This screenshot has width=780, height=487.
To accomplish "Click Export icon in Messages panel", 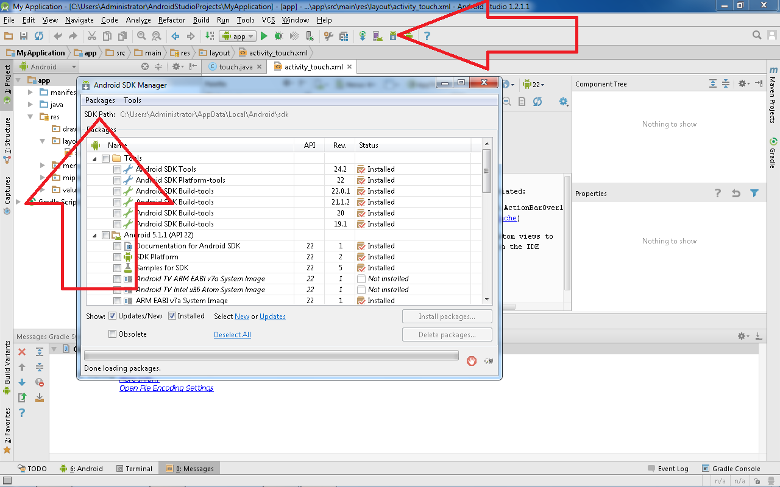I will 22,398.
